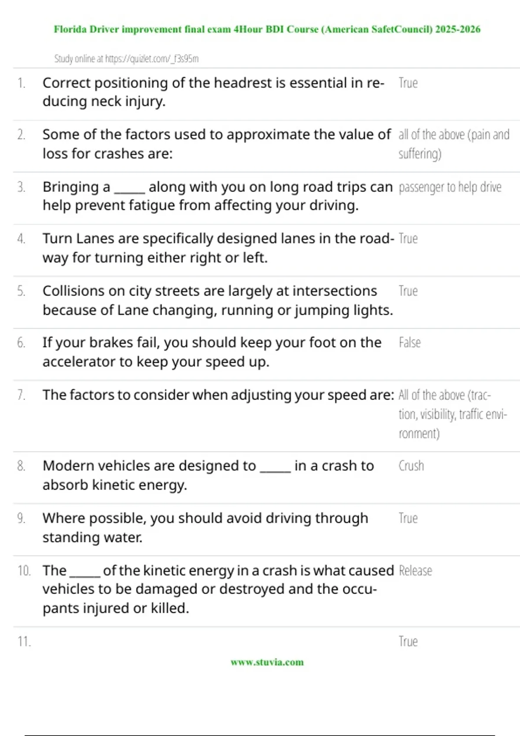Select question 3 about long road trips

[x=217, y=196]
